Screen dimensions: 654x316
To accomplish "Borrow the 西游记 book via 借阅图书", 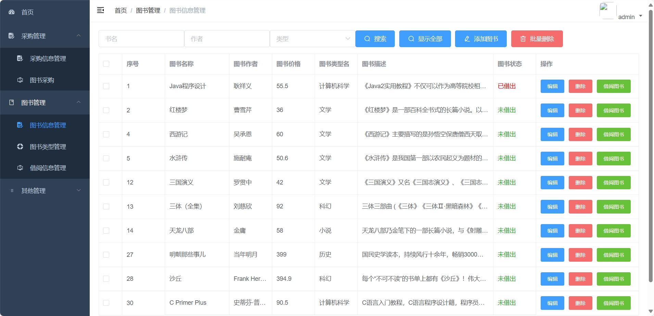I will [x=614, y=134].
